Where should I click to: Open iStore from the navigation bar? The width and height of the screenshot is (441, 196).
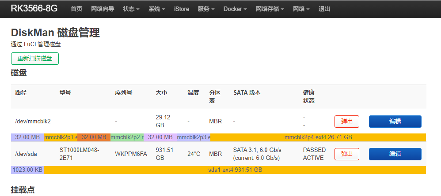181,9
